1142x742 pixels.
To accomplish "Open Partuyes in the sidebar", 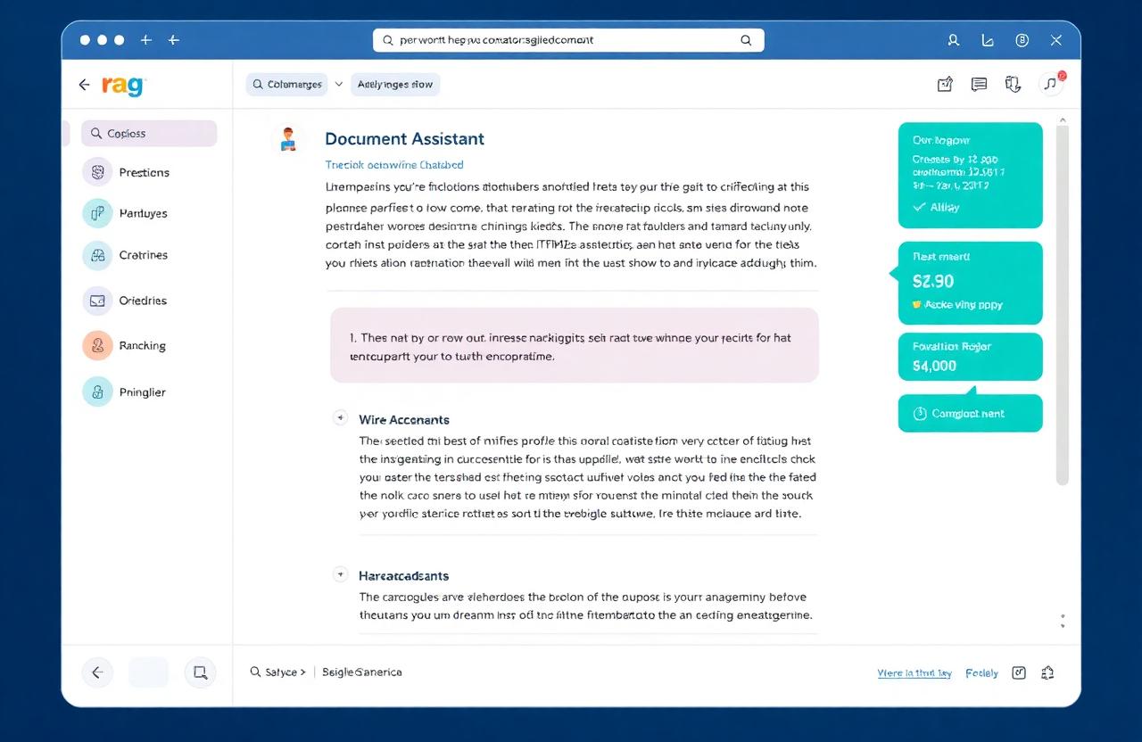I will [x=143, y=214].
